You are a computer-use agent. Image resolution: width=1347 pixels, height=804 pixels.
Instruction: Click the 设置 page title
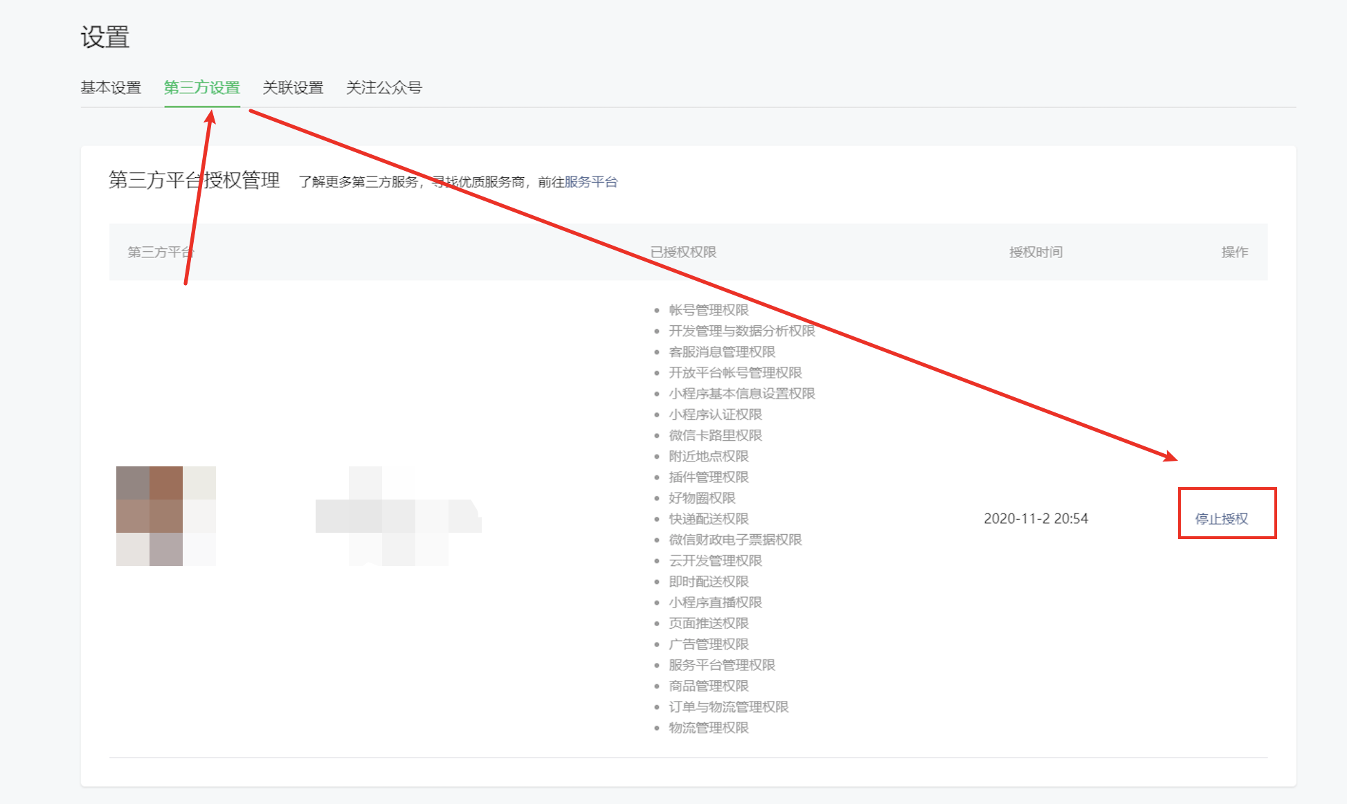tap(105, 37)
